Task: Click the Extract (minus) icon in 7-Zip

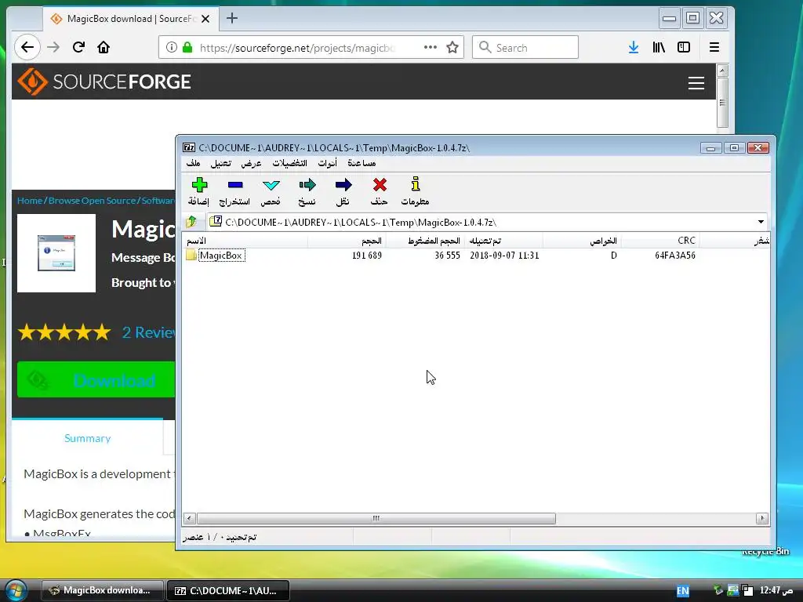Action: click(x=235, y=185)
